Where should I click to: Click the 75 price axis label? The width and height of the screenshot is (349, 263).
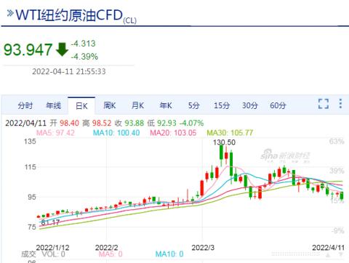[32, 227]
